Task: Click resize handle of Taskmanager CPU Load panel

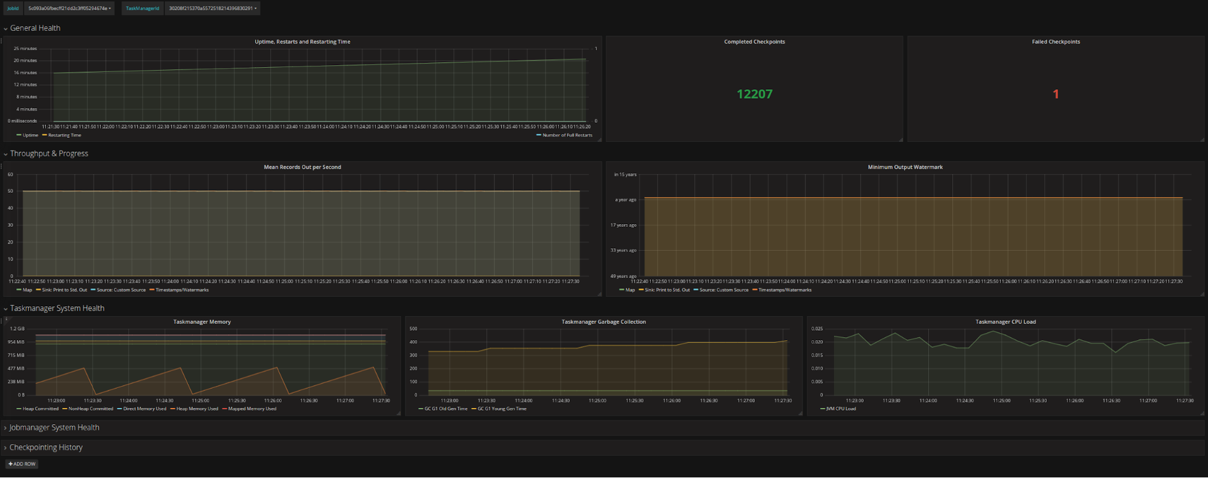Action: pos(1201,413)
